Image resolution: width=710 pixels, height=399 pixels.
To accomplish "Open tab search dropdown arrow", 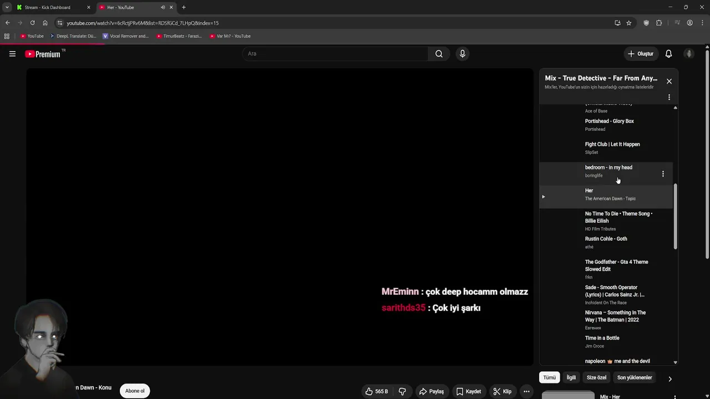I will click(x=7, y=7).
